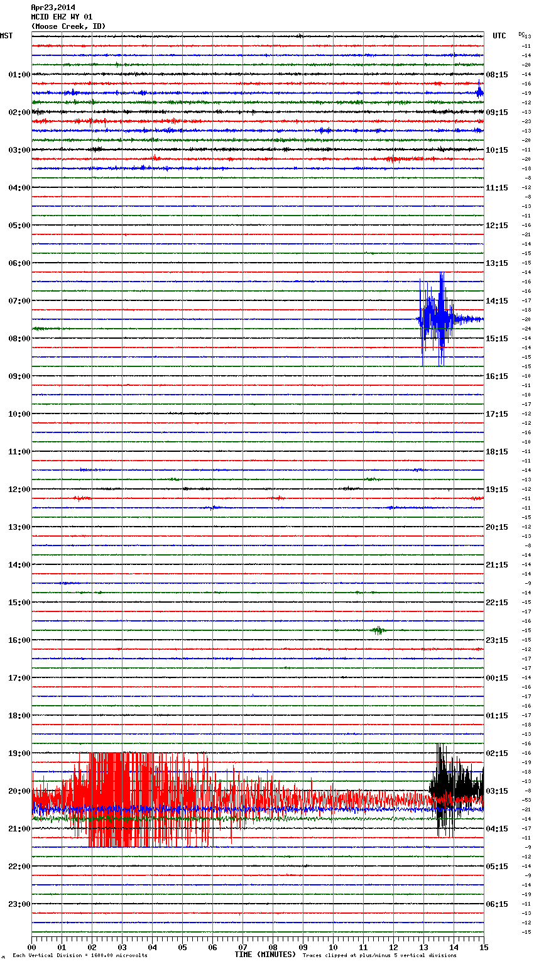This screenshot has width=534, height=964.
Task: Click the 12:00 MST time label
Action: pos(19,490)
